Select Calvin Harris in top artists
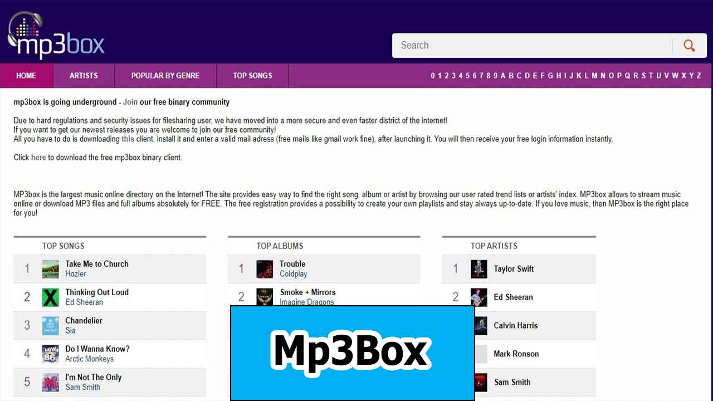 click(516, 326)
